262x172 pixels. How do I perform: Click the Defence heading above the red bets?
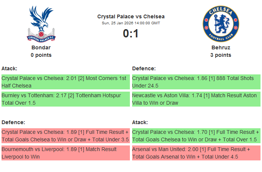click(13, 122)
